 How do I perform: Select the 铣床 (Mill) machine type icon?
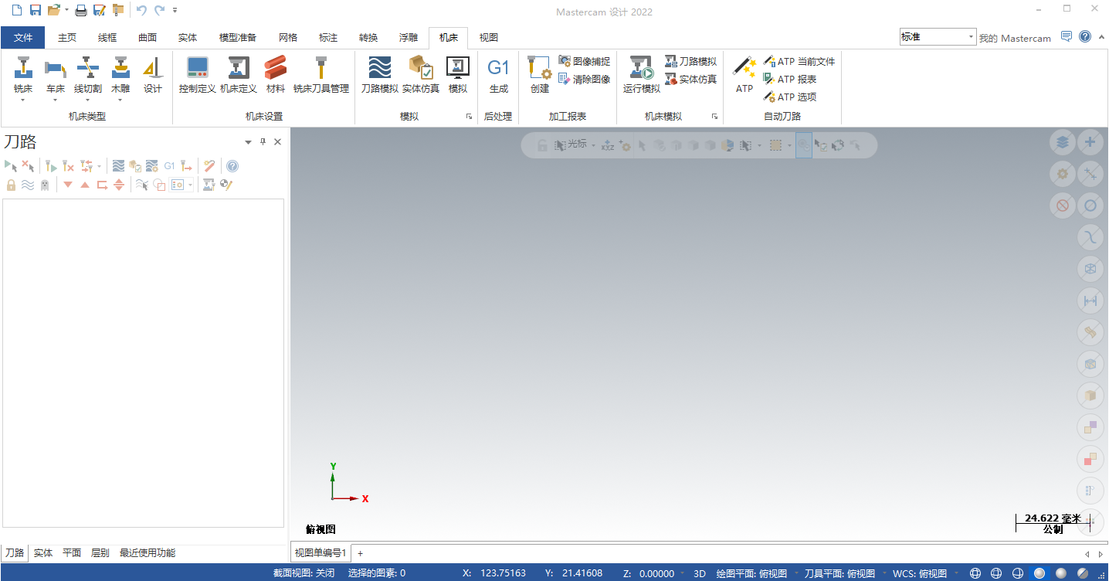22,73
